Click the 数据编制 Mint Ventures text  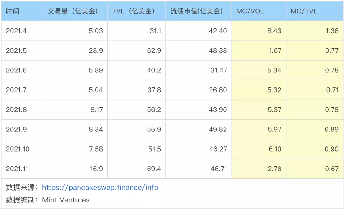(x=48, y=200)
